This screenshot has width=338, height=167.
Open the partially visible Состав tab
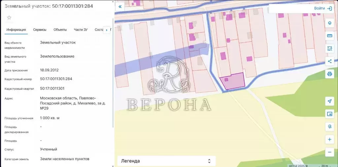pos(99,30)
